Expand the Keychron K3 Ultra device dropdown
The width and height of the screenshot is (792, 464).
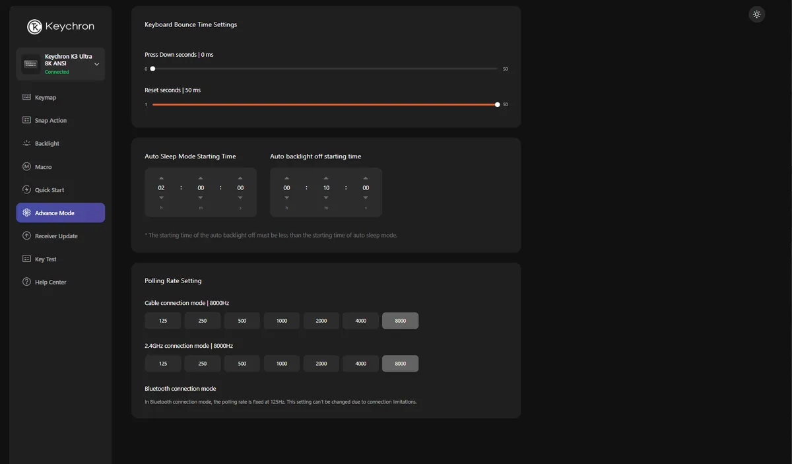pyautogui.click(x=97, y=64)
